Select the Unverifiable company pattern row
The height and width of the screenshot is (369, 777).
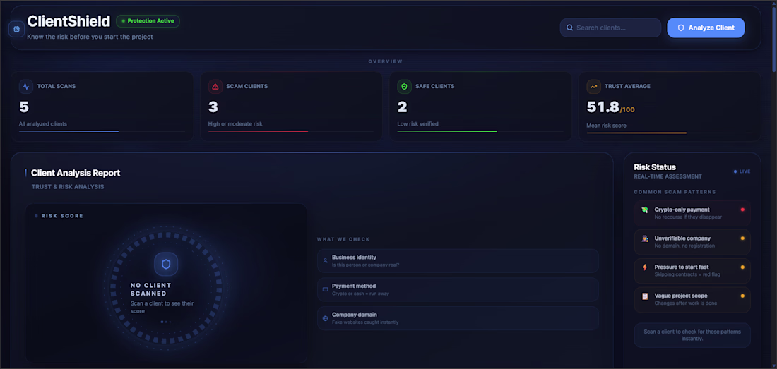coord(692,242)
